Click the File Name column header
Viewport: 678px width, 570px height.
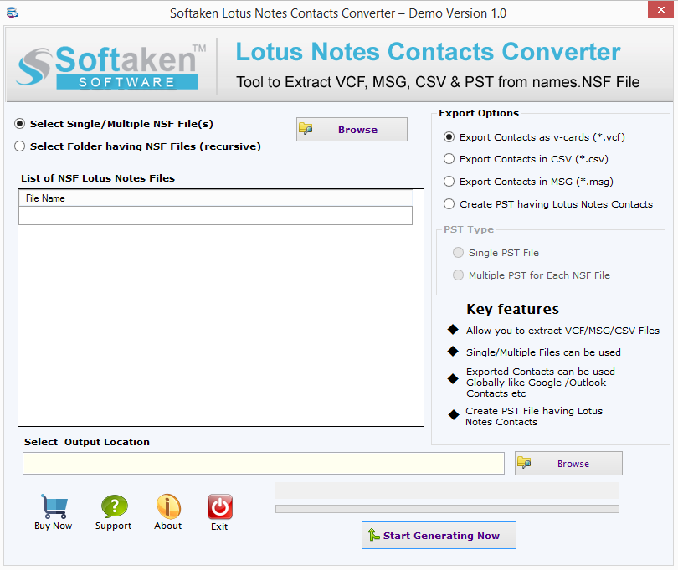tap(215, 198)
